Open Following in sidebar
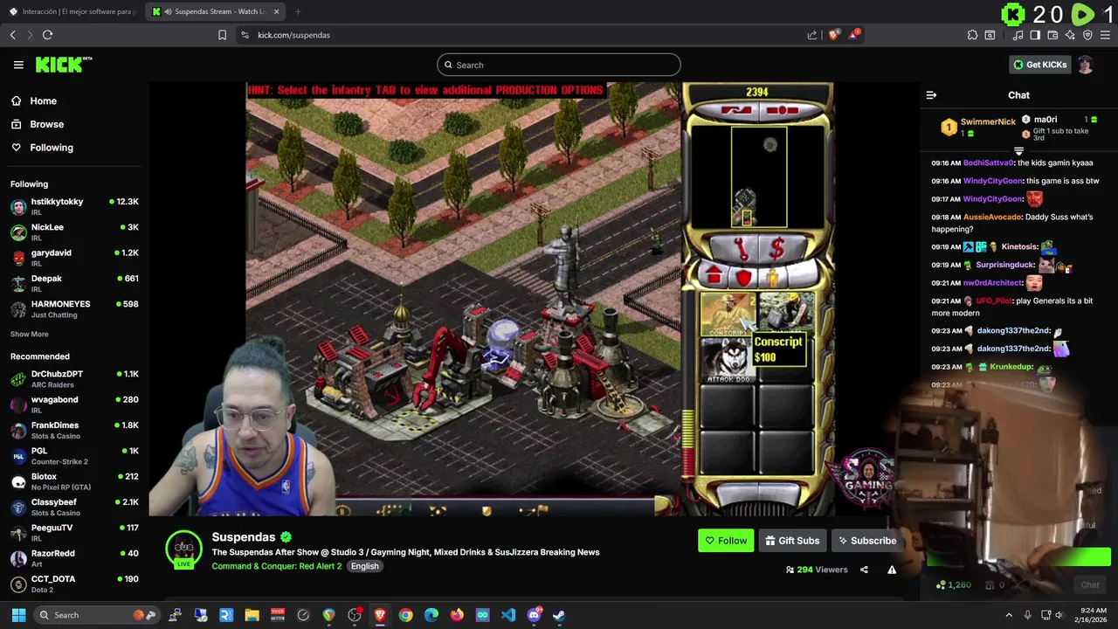This screenshot has width=1118, height=629. 52,148
